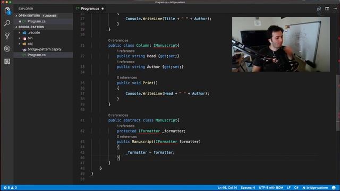Click '1 reference' above _formatter field
The height and width of the screenshot is (191, 340).
coord(126,126)
